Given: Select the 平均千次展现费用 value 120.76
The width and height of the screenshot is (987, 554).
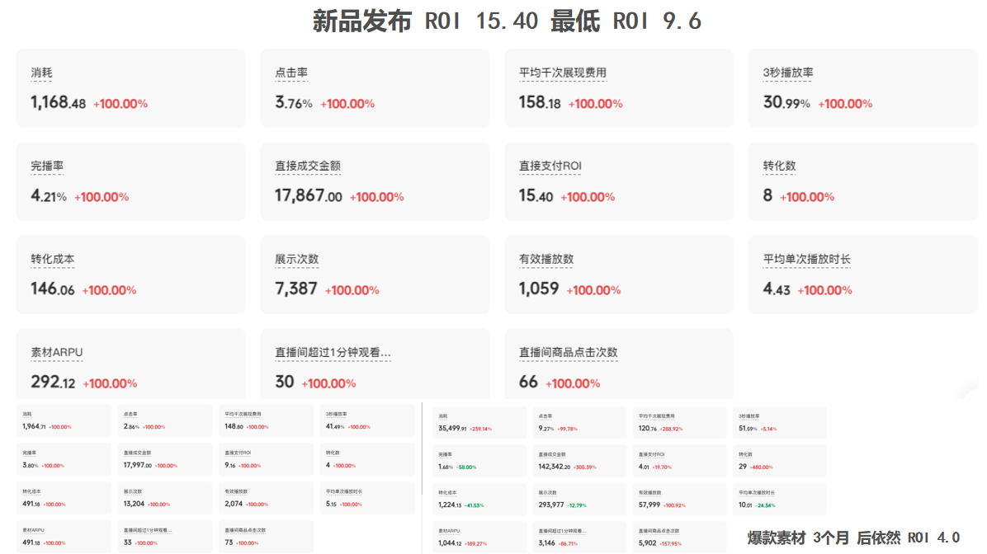Looking at the screenshot, I should [x=648, y=428].
